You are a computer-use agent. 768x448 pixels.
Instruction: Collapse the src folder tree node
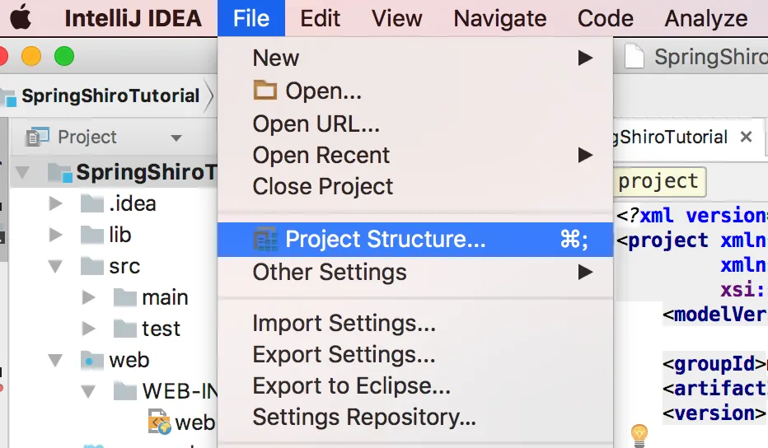click(x=55, y=266)
